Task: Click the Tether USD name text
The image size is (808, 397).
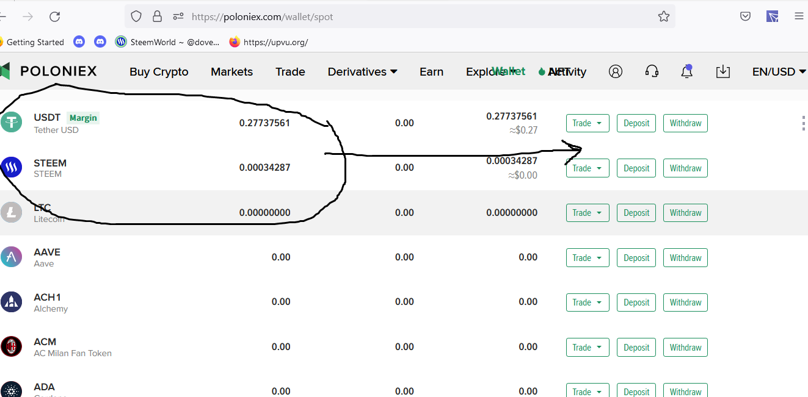Action: (56, 130)
